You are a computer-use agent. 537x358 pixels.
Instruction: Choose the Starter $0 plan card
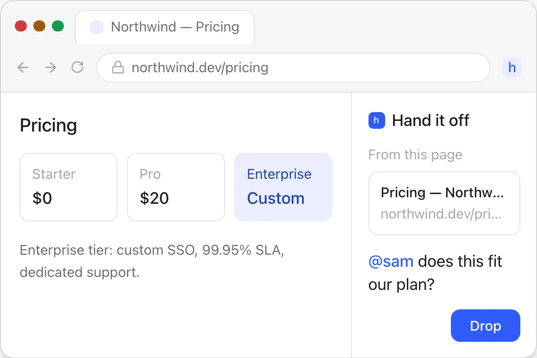69,187
